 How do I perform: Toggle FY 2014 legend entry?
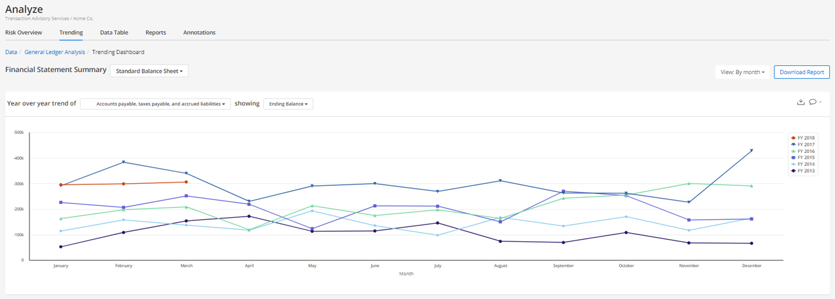coord(803,164)
